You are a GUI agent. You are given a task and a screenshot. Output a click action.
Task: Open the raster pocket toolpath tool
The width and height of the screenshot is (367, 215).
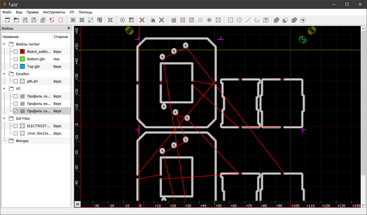[192, 20]
